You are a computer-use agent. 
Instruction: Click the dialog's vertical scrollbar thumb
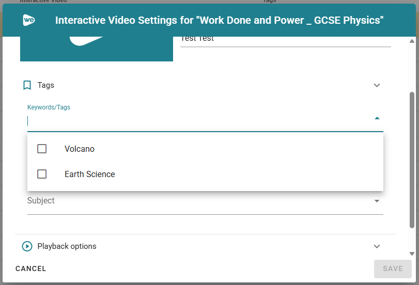coord(412,160)
